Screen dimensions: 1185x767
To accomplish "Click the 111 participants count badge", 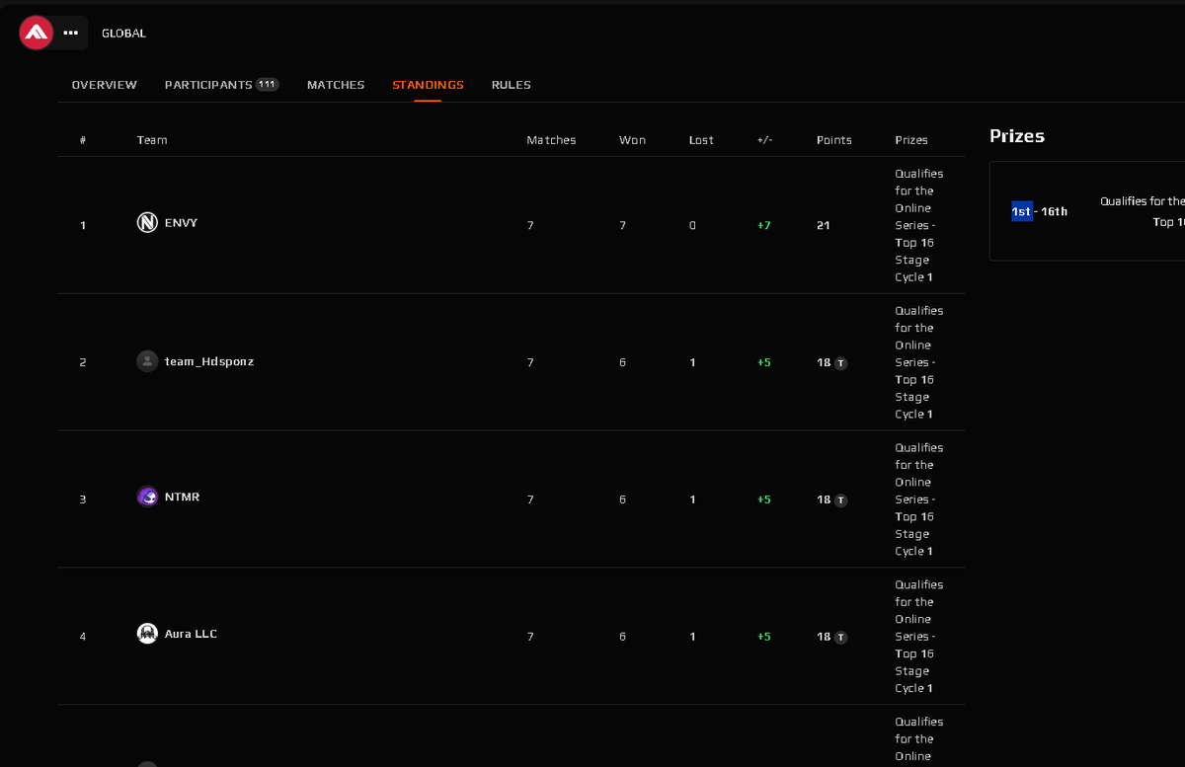I will pyautogui.click(x=268, y=85).
